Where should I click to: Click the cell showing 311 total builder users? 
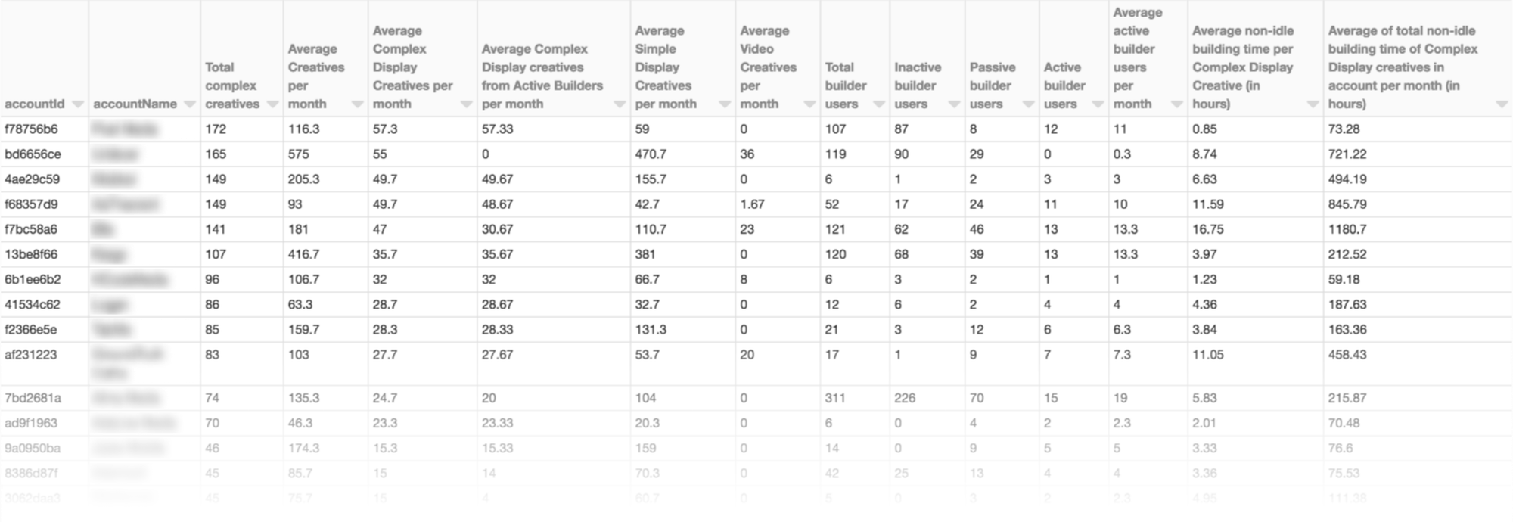point(836,398)
